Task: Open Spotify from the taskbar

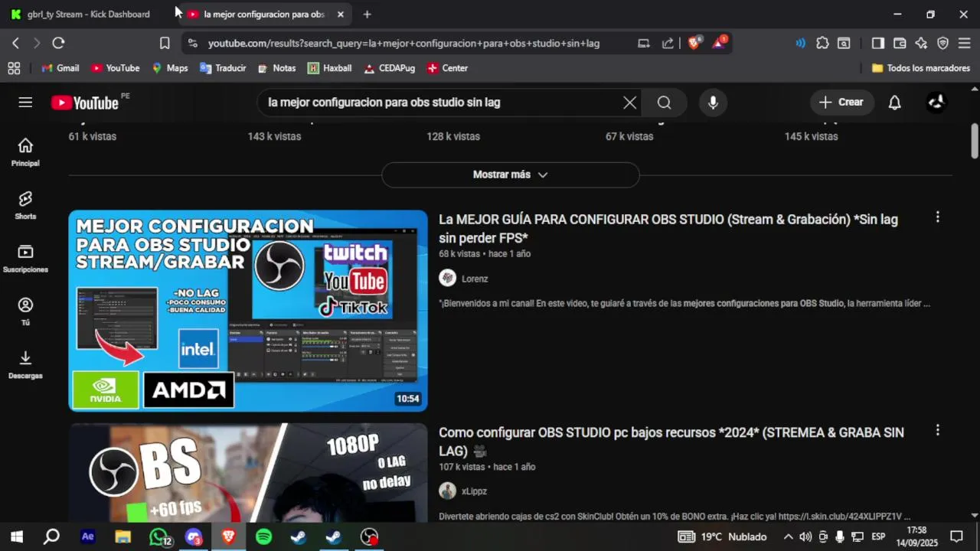Action: [x=263, y=536]
